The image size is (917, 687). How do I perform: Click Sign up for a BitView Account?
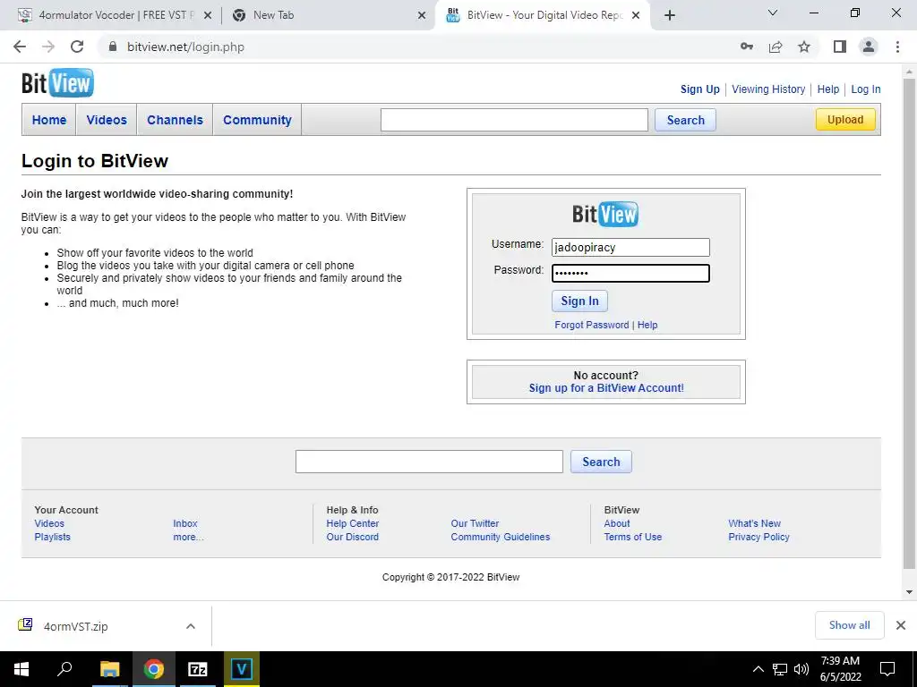(x=606, y=388)
